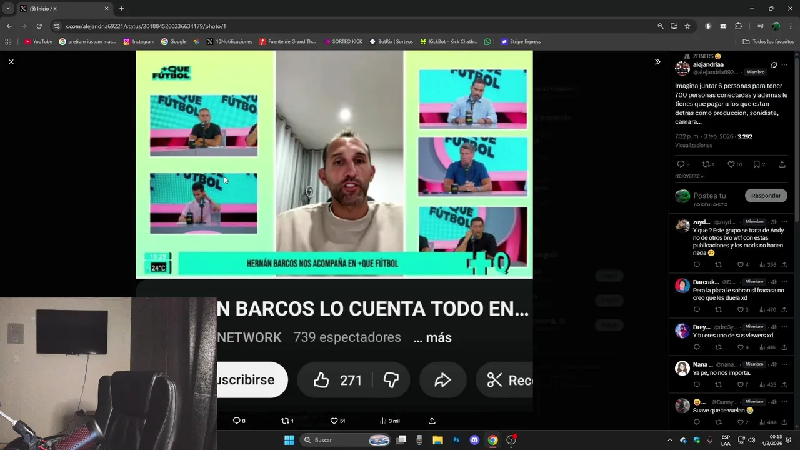Screen dimensions: 800x450
Task: Close the photo viewer with the X
Action: [x=11, y=61]
